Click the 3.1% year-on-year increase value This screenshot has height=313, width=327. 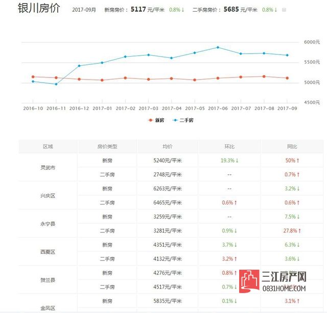click(x=292, y=301)
